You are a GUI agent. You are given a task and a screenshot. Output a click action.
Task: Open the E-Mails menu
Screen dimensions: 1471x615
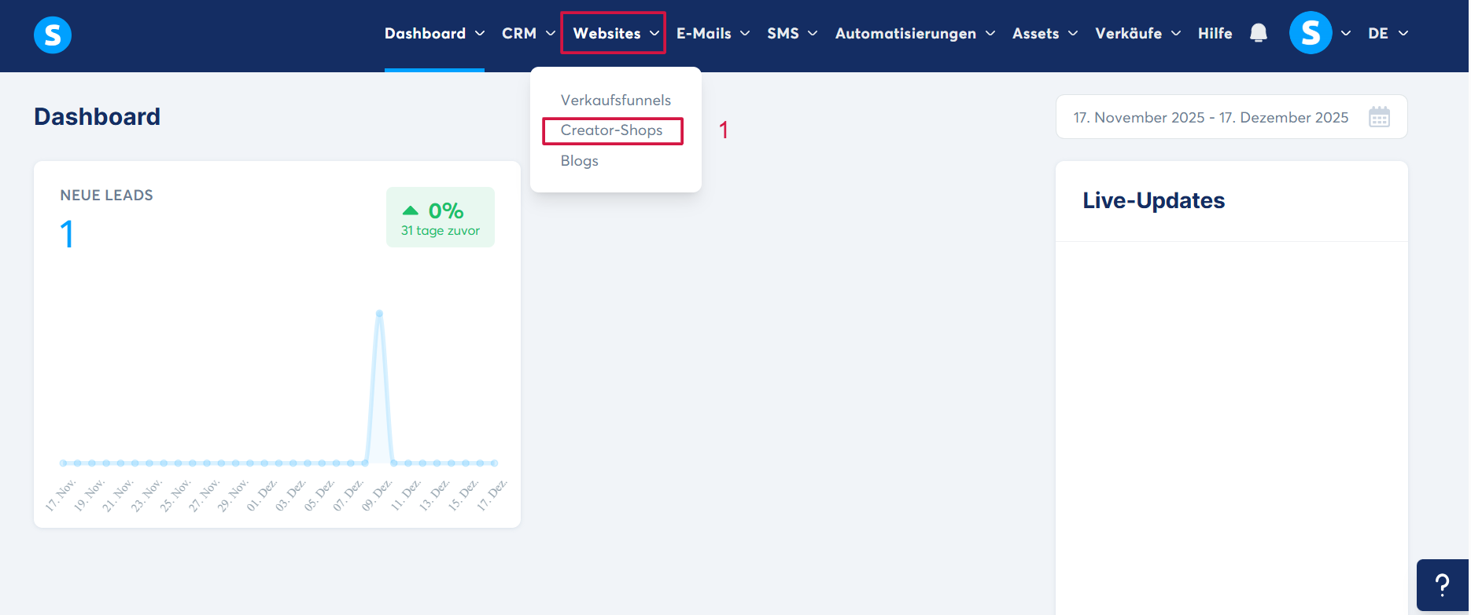pos(713,33)
